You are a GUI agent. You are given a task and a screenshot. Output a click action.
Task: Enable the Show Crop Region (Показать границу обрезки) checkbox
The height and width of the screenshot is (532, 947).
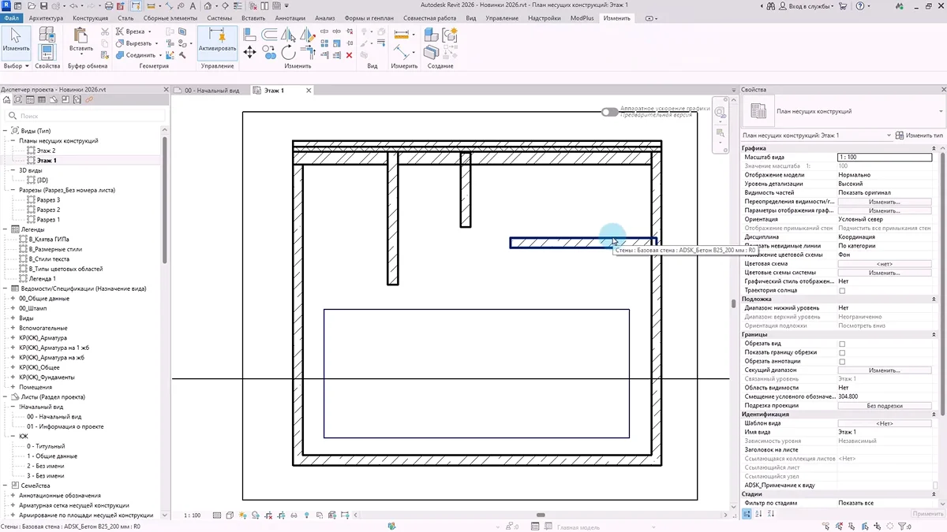(x=842, y=352)
